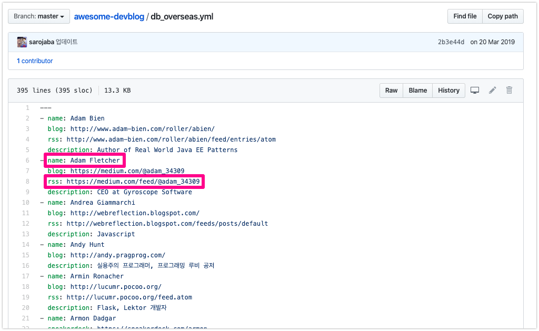The image size is (539, 331).
Task: Open the awesome-devblog repository link
Action: [x=109, y=16]
